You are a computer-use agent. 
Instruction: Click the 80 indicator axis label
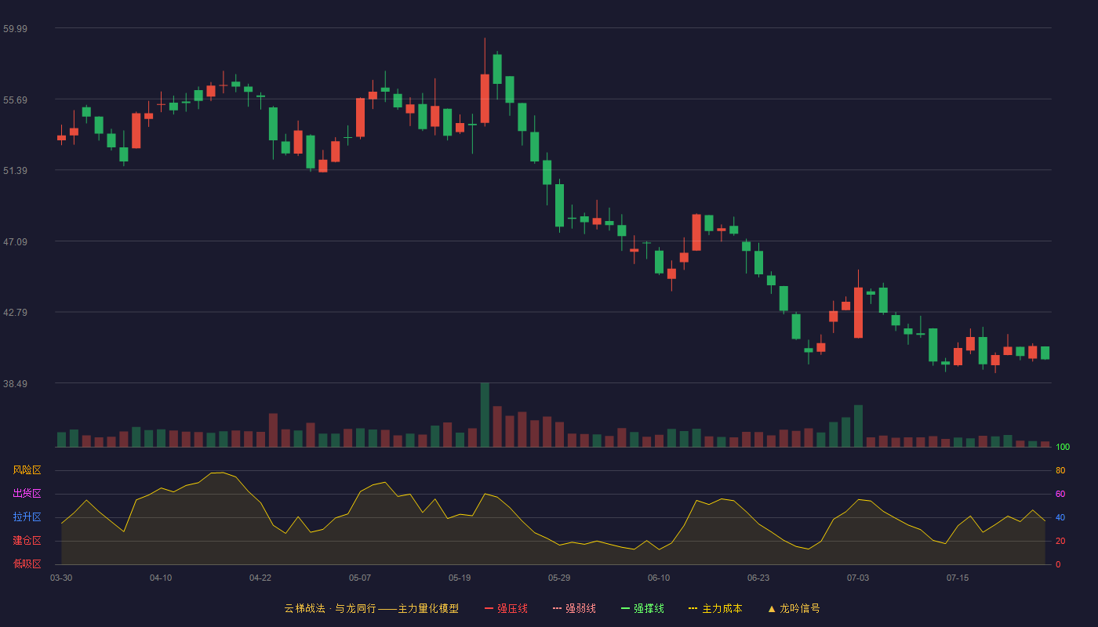click(x=1060, y=470)
